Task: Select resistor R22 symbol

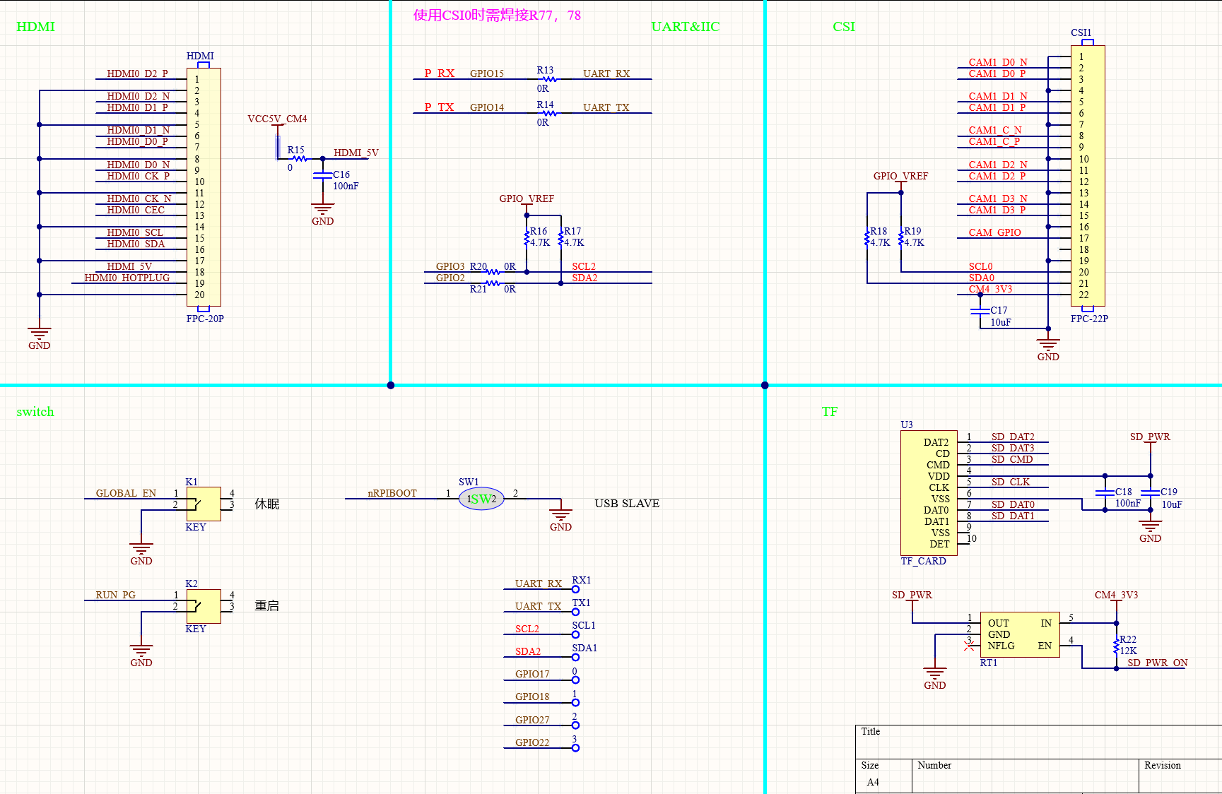Action: 1116,646
